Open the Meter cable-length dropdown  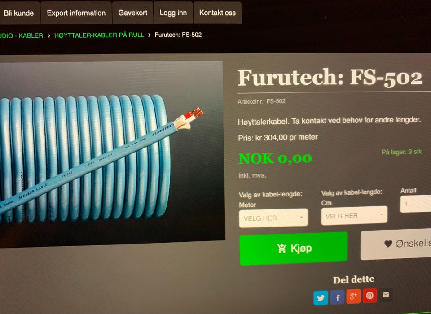click(273, 218)
